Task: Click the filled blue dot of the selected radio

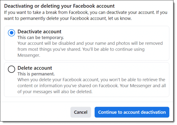Action: (x=12, y=33)
